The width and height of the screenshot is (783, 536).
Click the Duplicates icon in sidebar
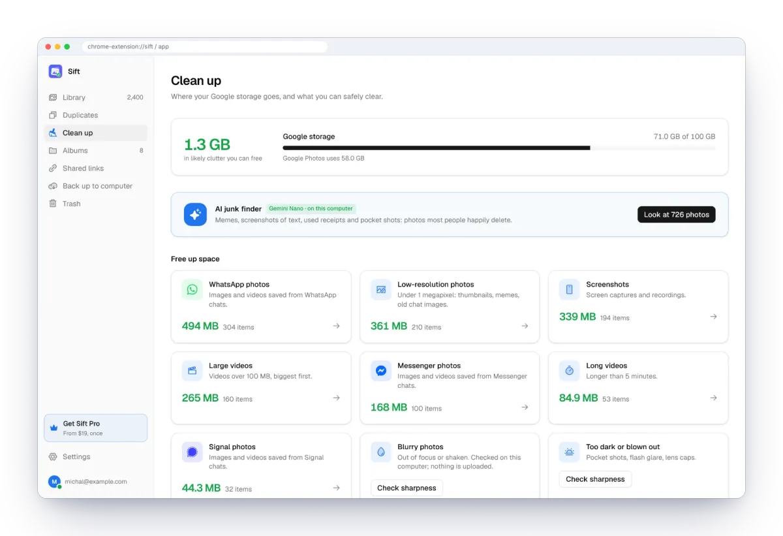pyautogui.click(x=53, y=115)
